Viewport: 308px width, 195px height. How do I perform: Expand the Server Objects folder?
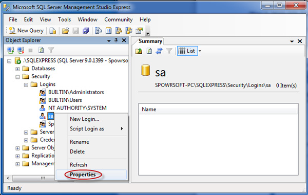17,148
